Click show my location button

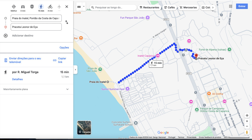(x=247, y=115)
